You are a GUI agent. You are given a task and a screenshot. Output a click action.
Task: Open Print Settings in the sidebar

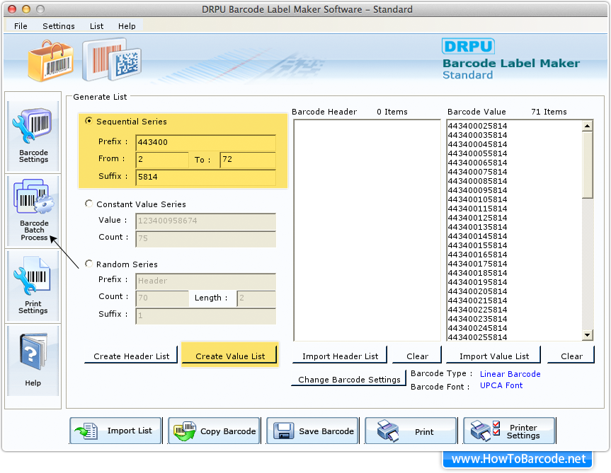click(33, 286)
